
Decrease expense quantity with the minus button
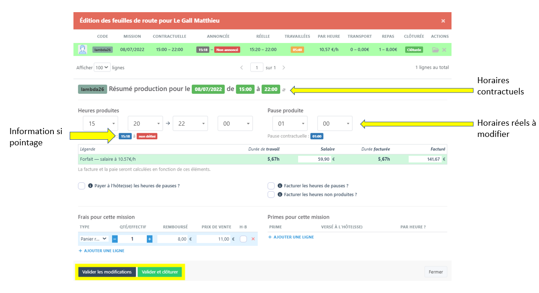point(115,239)
